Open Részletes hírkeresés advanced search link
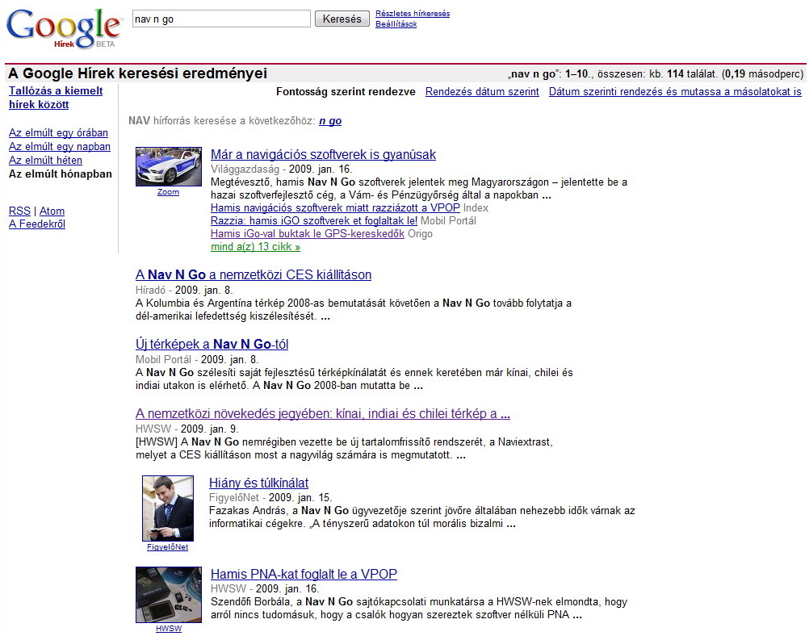The height and width of the screenshot is (636, 809). click(413, 14)
